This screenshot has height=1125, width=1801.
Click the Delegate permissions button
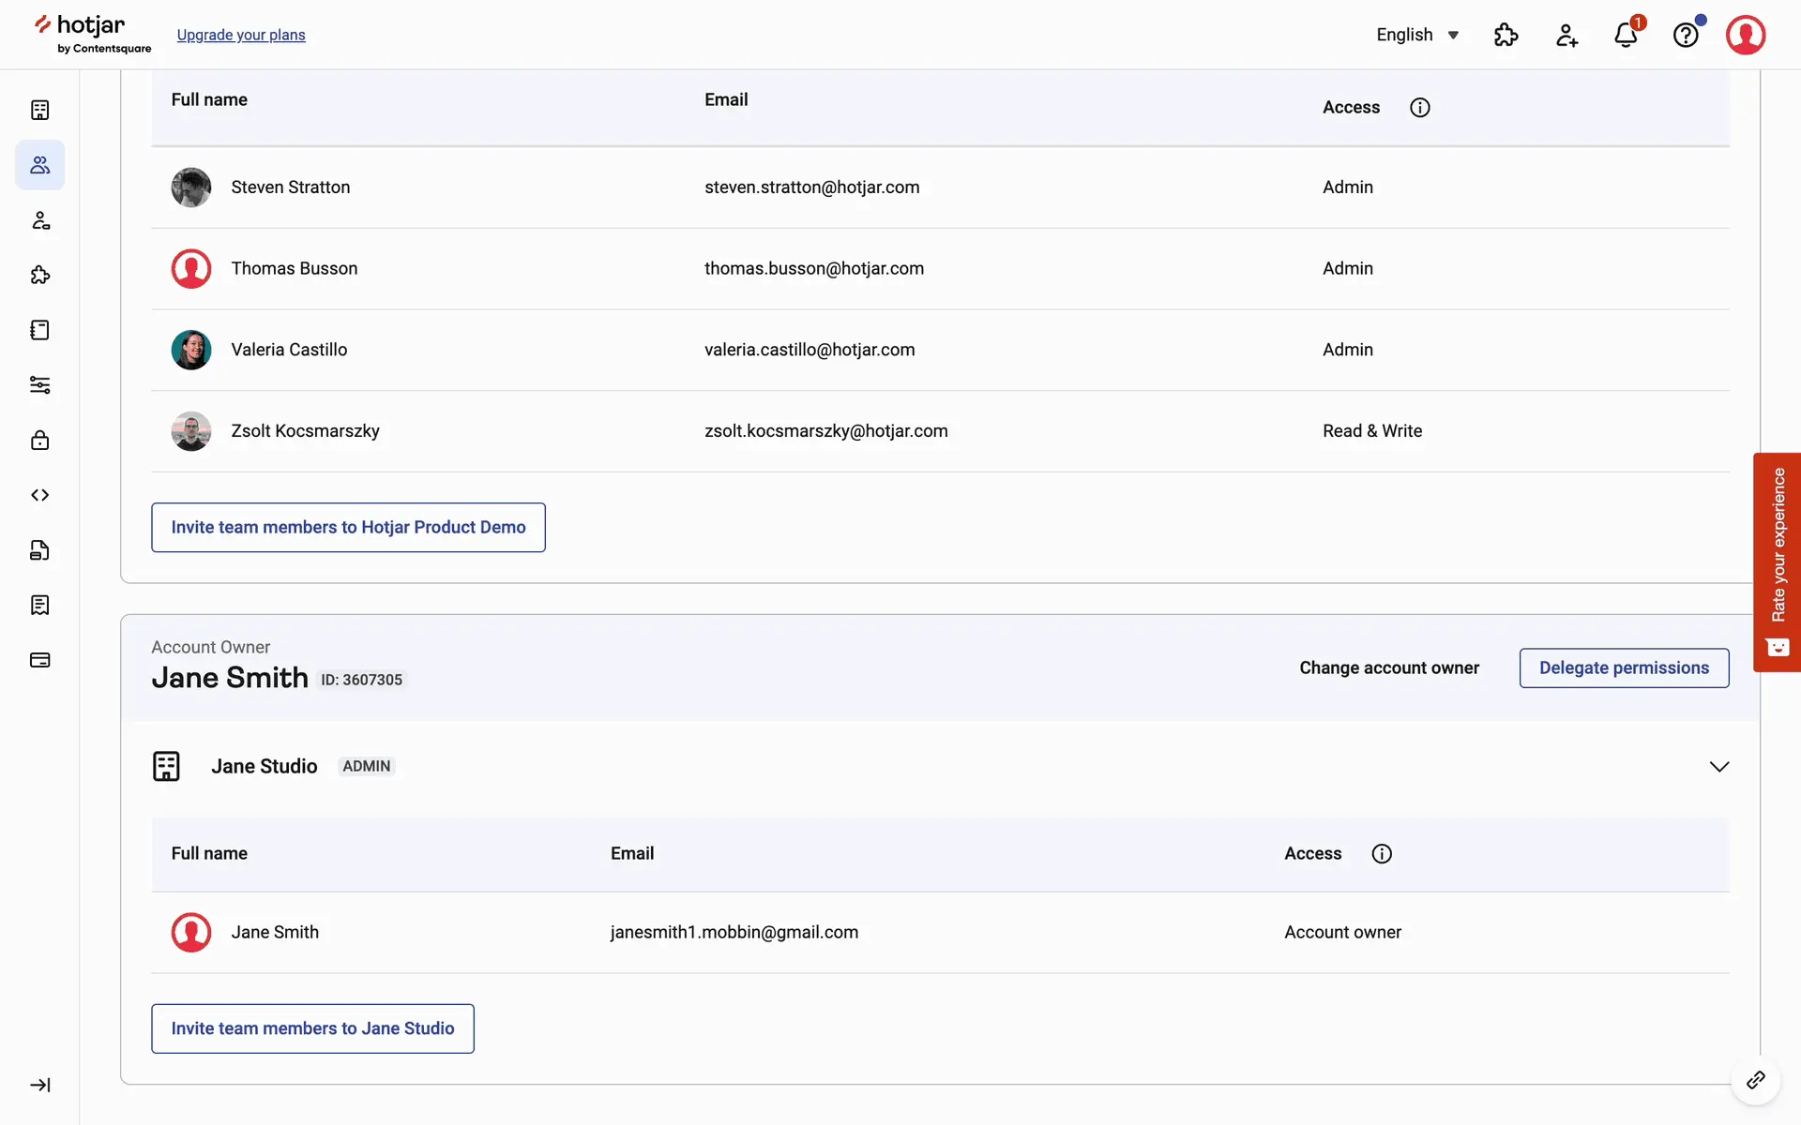point(1624,668)
